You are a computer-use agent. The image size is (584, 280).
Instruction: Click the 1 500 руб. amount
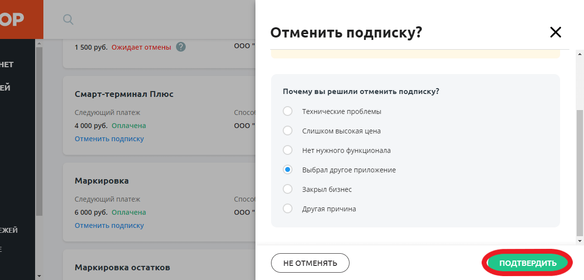tap(91, 47)
